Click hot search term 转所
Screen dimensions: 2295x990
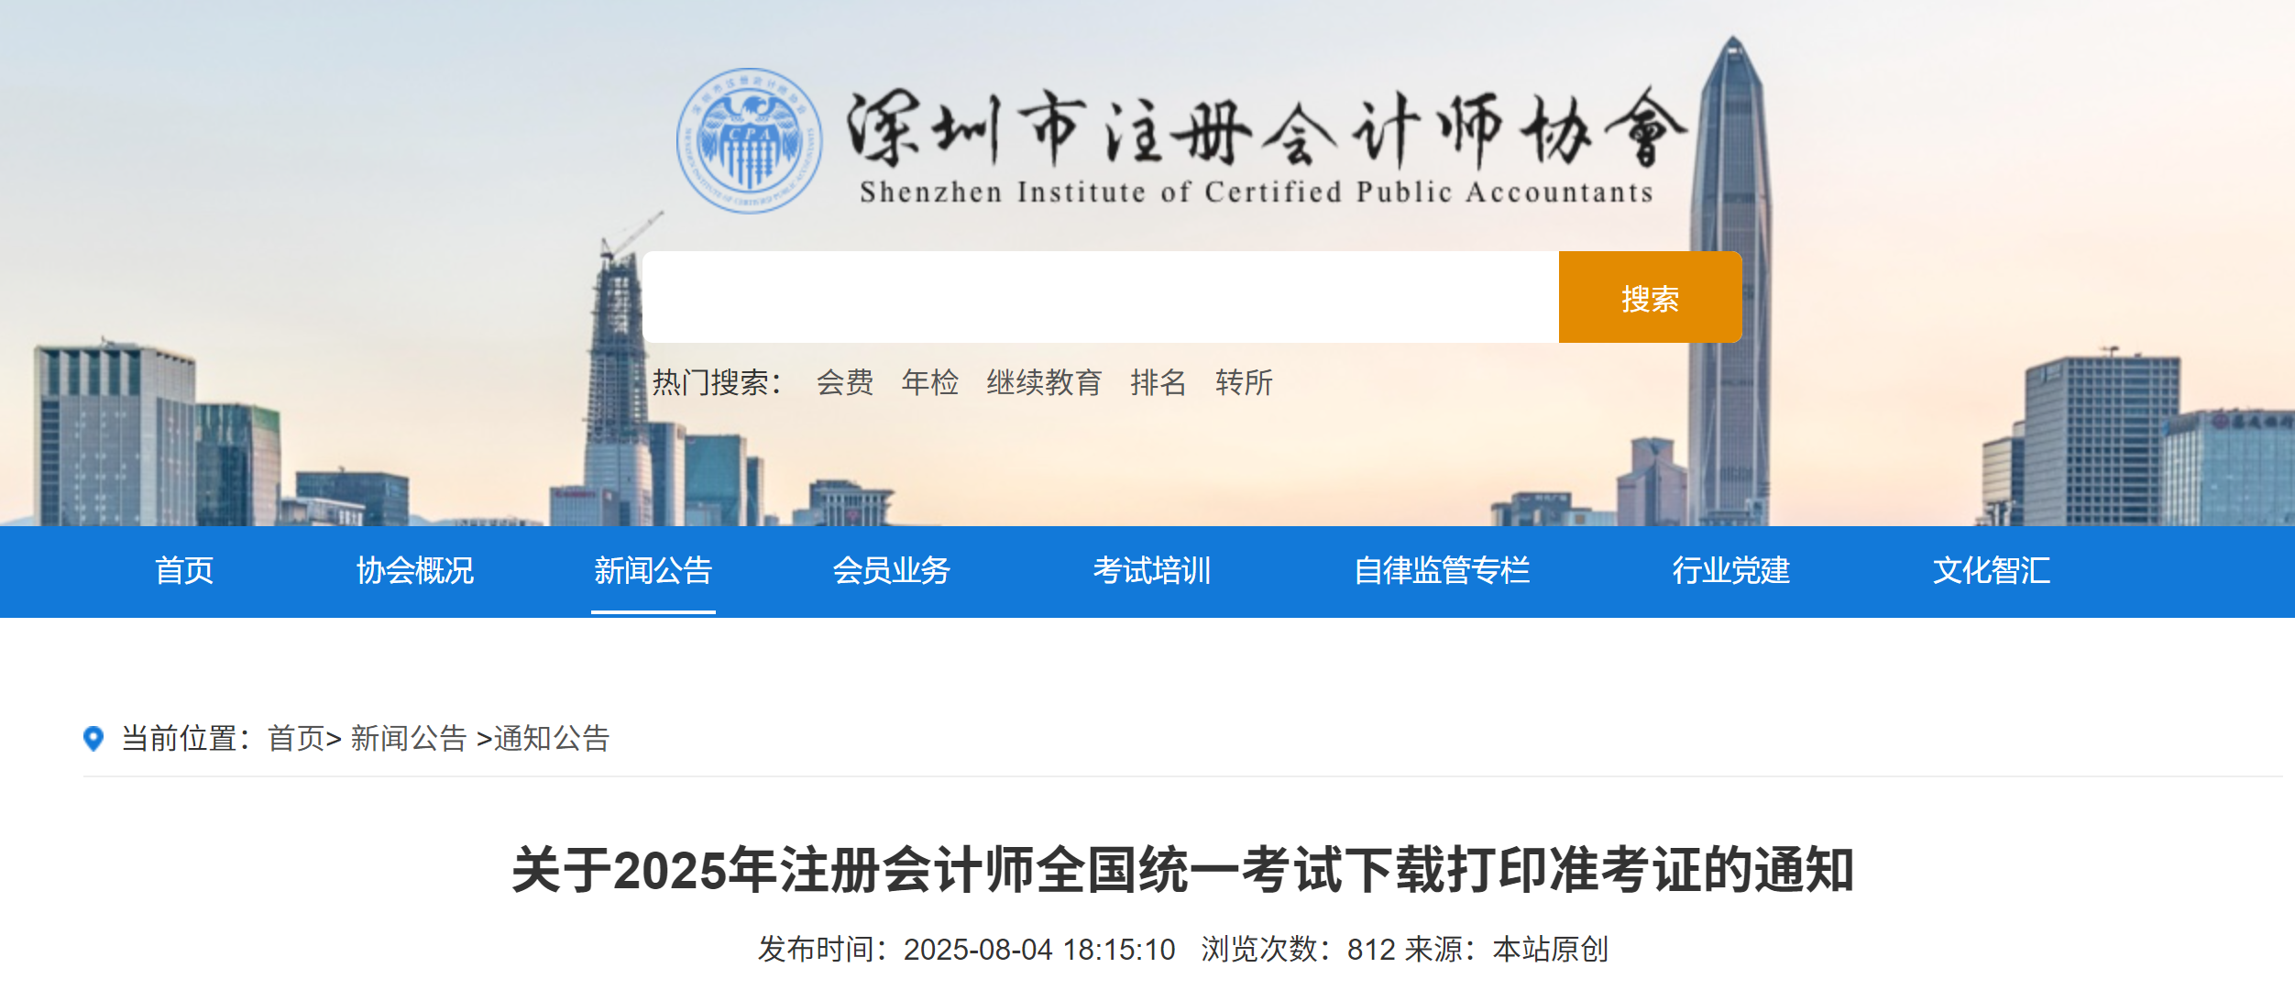1244,382
